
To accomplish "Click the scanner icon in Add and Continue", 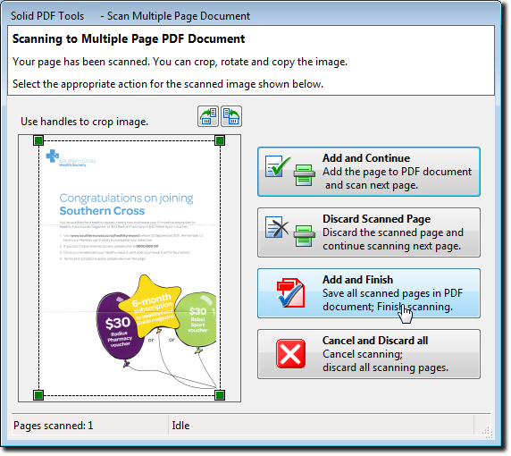I will (305, 175).
